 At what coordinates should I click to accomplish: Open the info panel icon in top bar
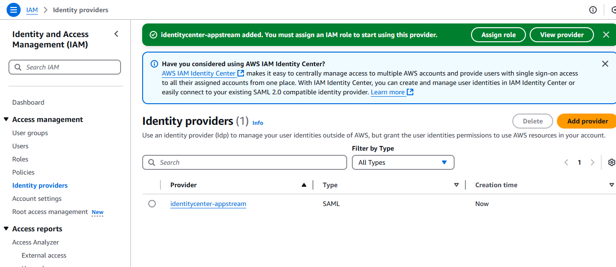[593, 10]
